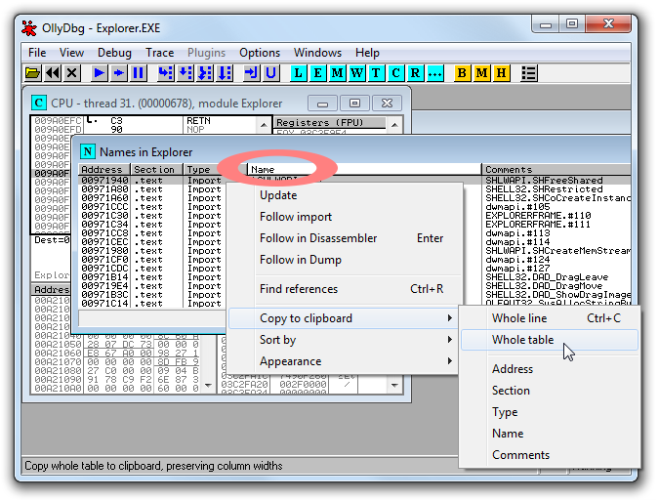Click dump pane scroll down arrow

[x=208, y=385]
